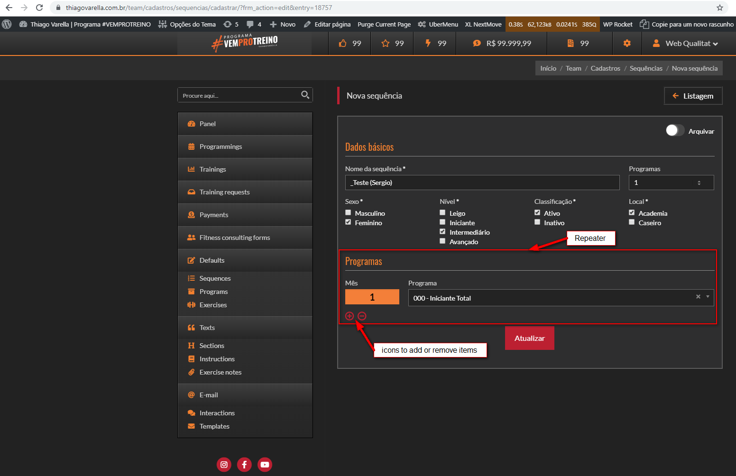Click the search magnifier icon
The image size is (736, 476).
click(305, 95)
